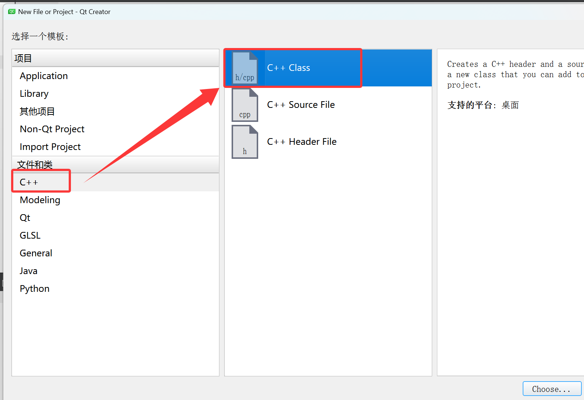The height and width of the screenshot is (400, 584).
Task: Select the Modeling category
Action: 116,200
